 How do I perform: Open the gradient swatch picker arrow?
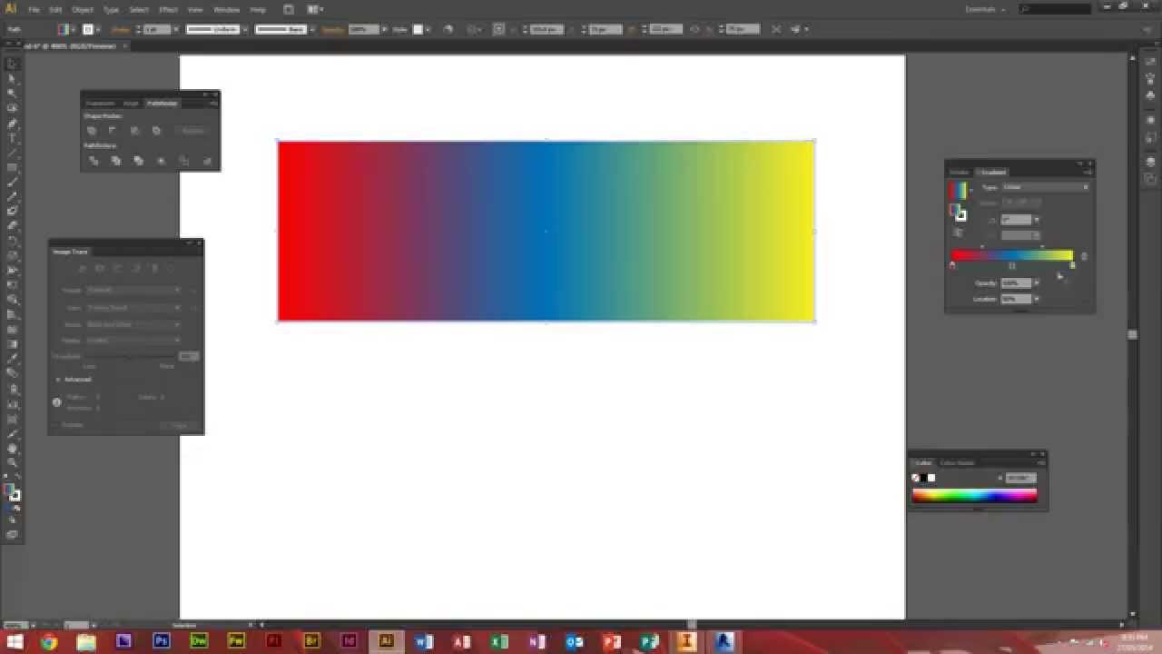[x=970, y=191]
